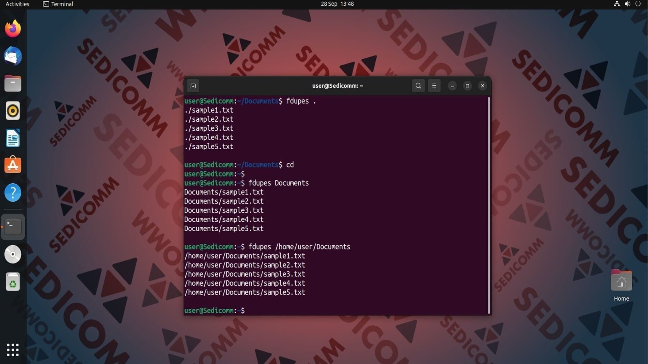
Task: Open a new terminal tab
Action: click(193, 86)
